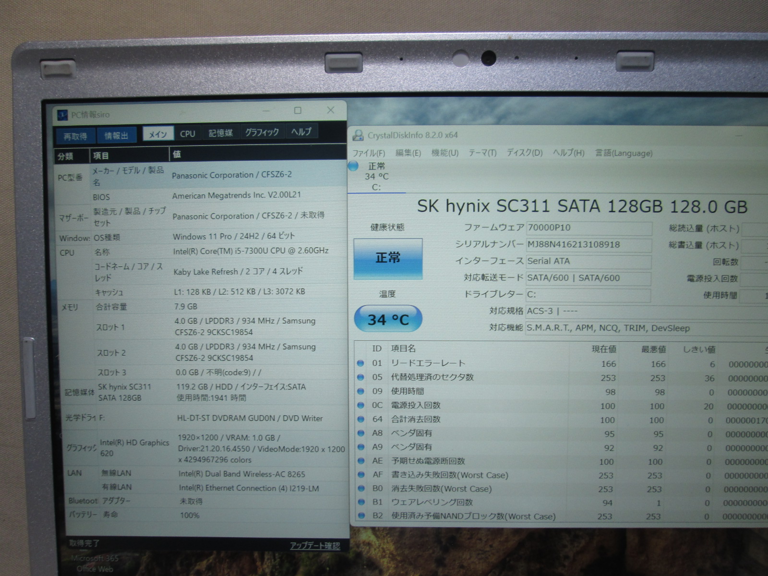Click the 現在値 column header
This screenshot has width=768, height=576.
pos(604,349)
